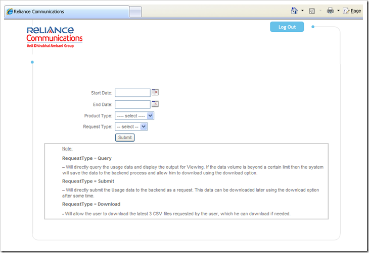Click into the End Date field
The width and height of the screenshot is (369, 253).
click(132, 104)
